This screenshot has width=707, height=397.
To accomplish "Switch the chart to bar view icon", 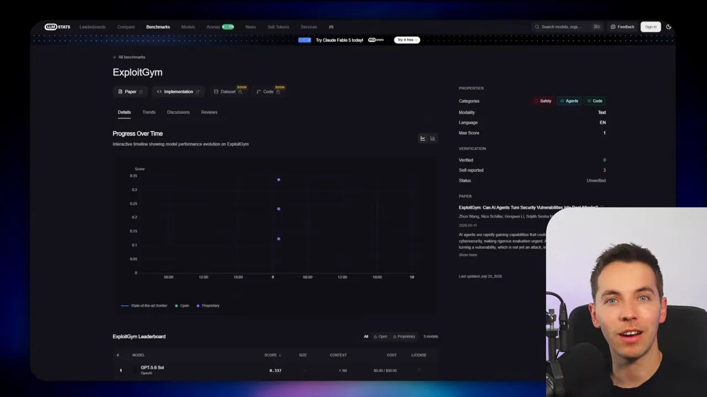I will pyautogui.click(x=432, y=138).
